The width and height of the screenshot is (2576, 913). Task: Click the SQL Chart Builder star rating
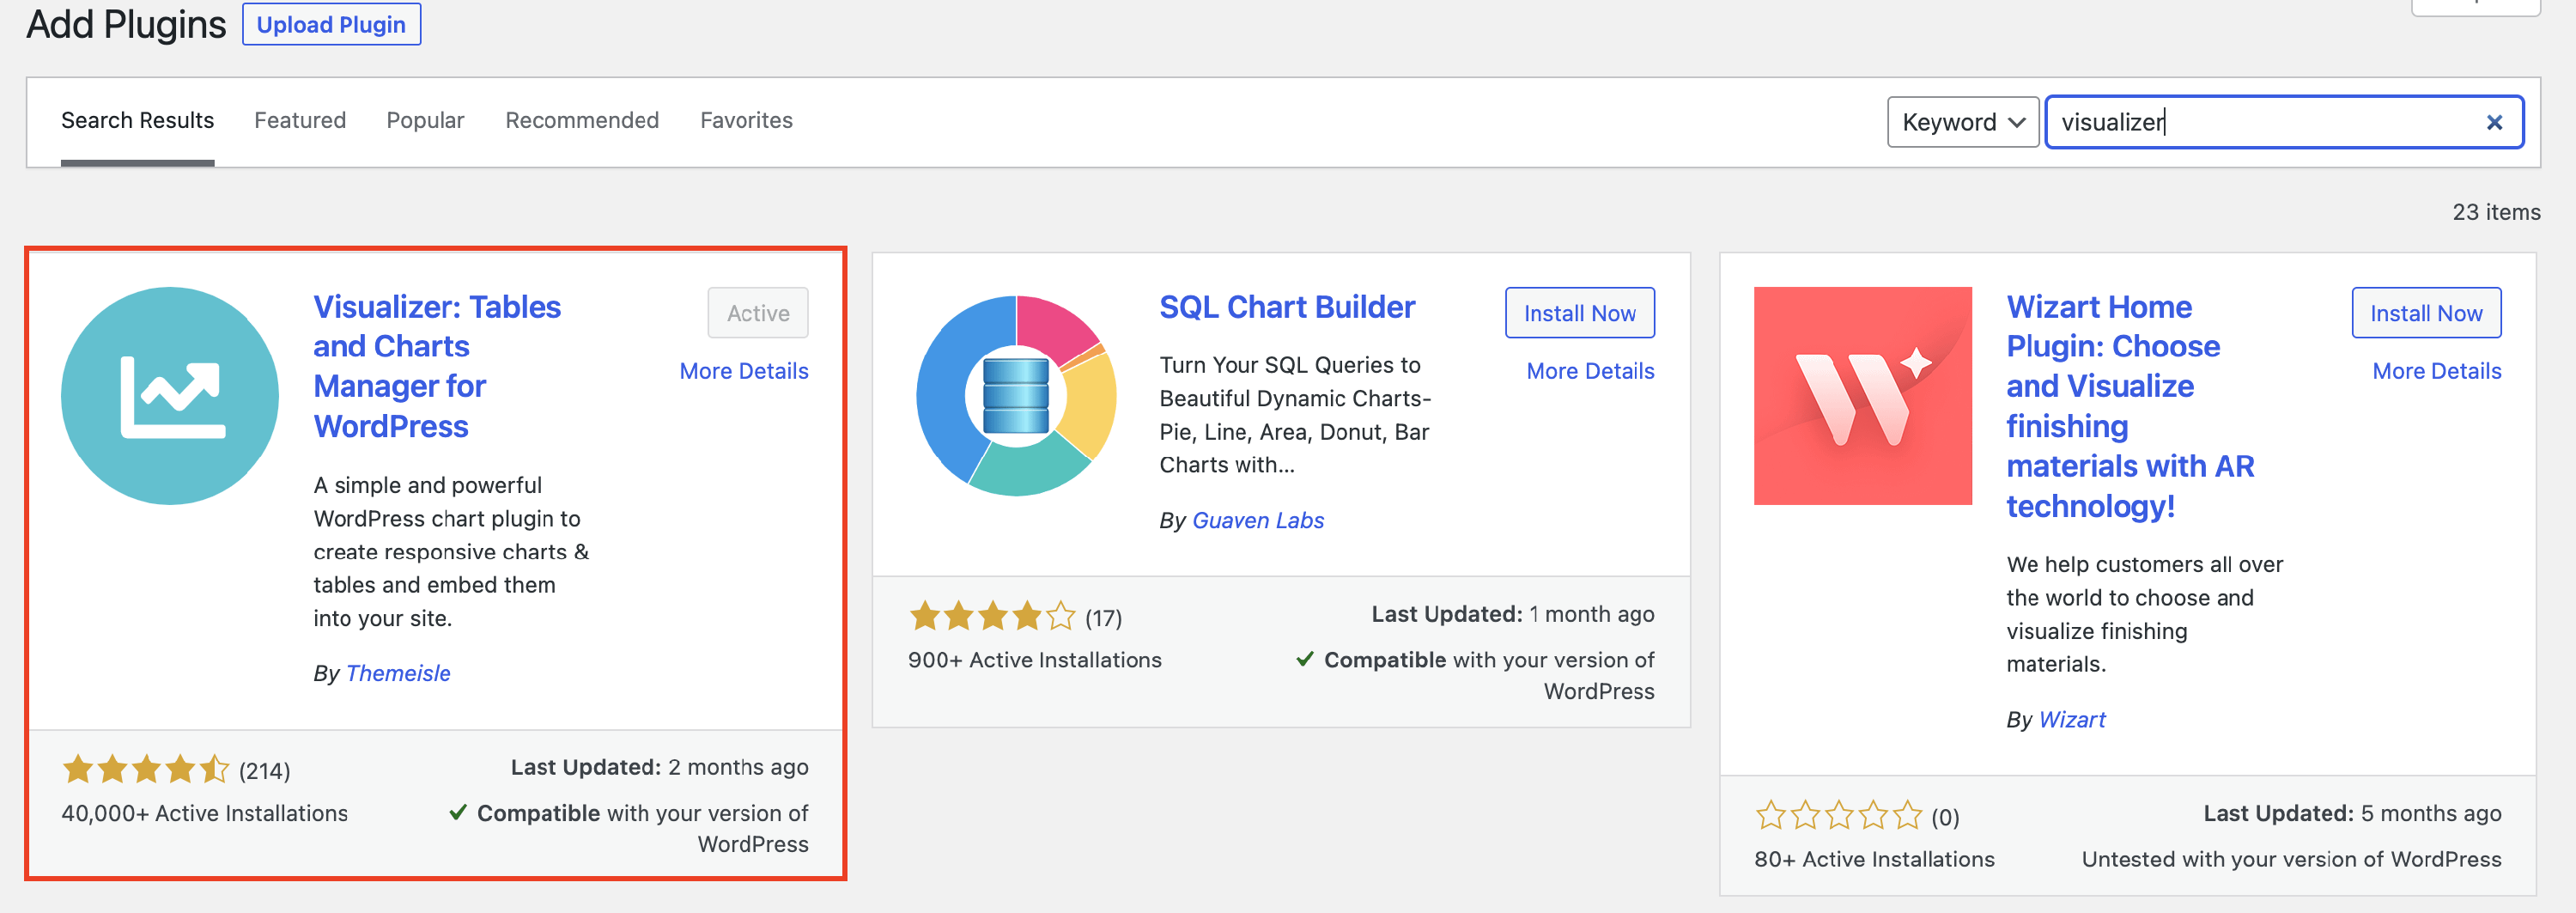[992, 616]
